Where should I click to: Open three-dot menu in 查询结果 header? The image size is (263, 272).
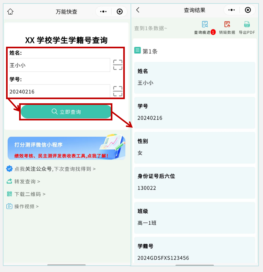231,10
